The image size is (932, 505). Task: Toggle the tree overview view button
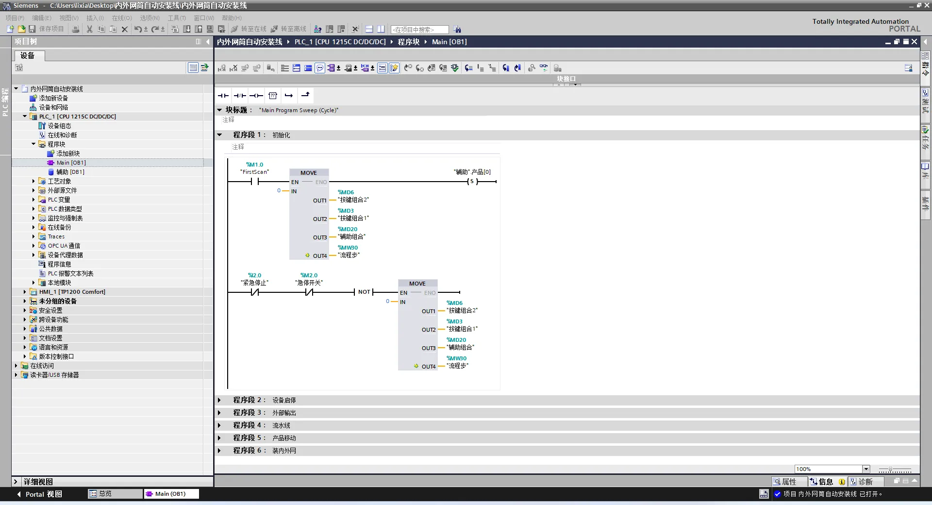pyautogui.click(x=193, y=67)
